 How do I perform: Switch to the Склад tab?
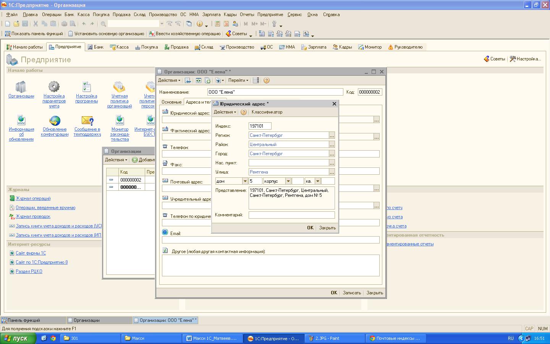[204, 47]
